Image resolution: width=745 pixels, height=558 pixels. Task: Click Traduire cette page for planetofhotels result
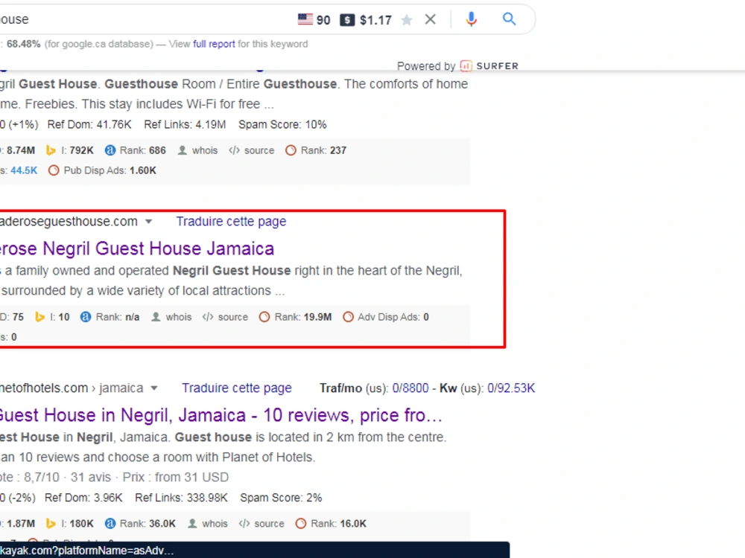point(237,388)
